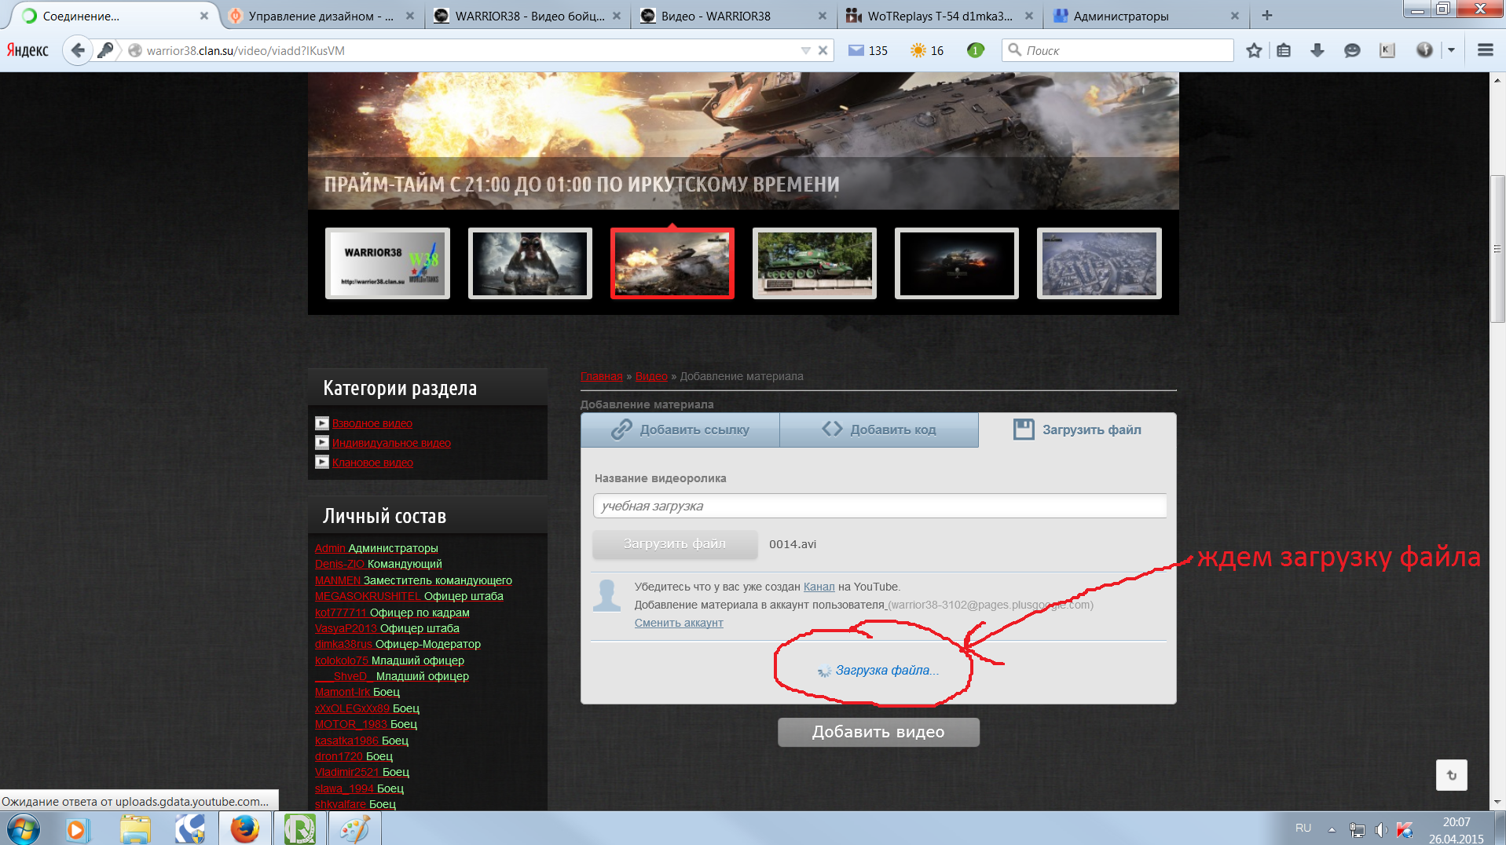Click the browser back arrow button
Viewport: 1506px width, 845px height.
coord(77,50)
